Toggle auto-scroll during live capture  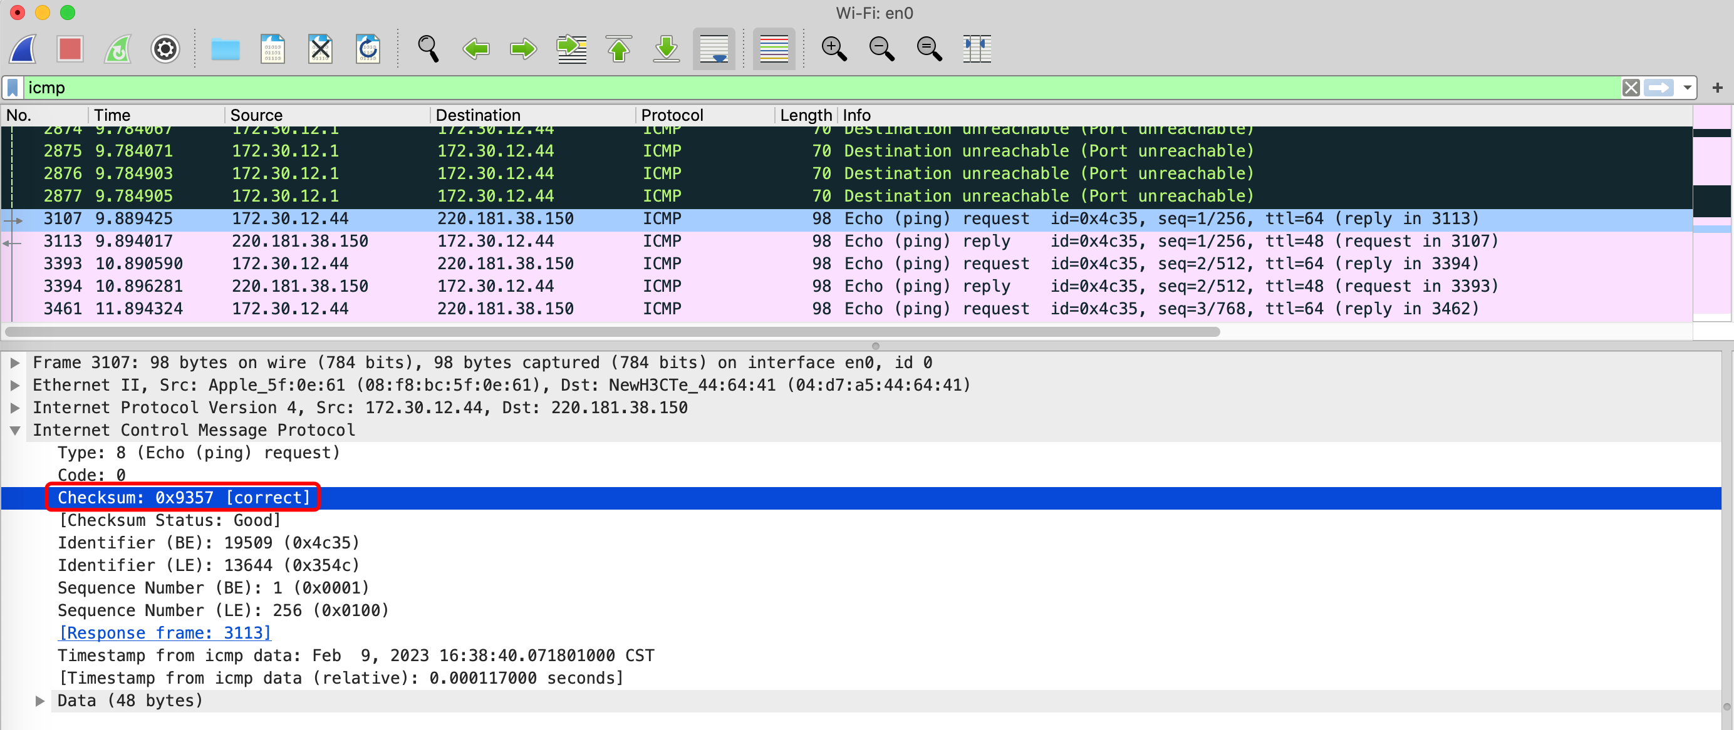point(714,48)
